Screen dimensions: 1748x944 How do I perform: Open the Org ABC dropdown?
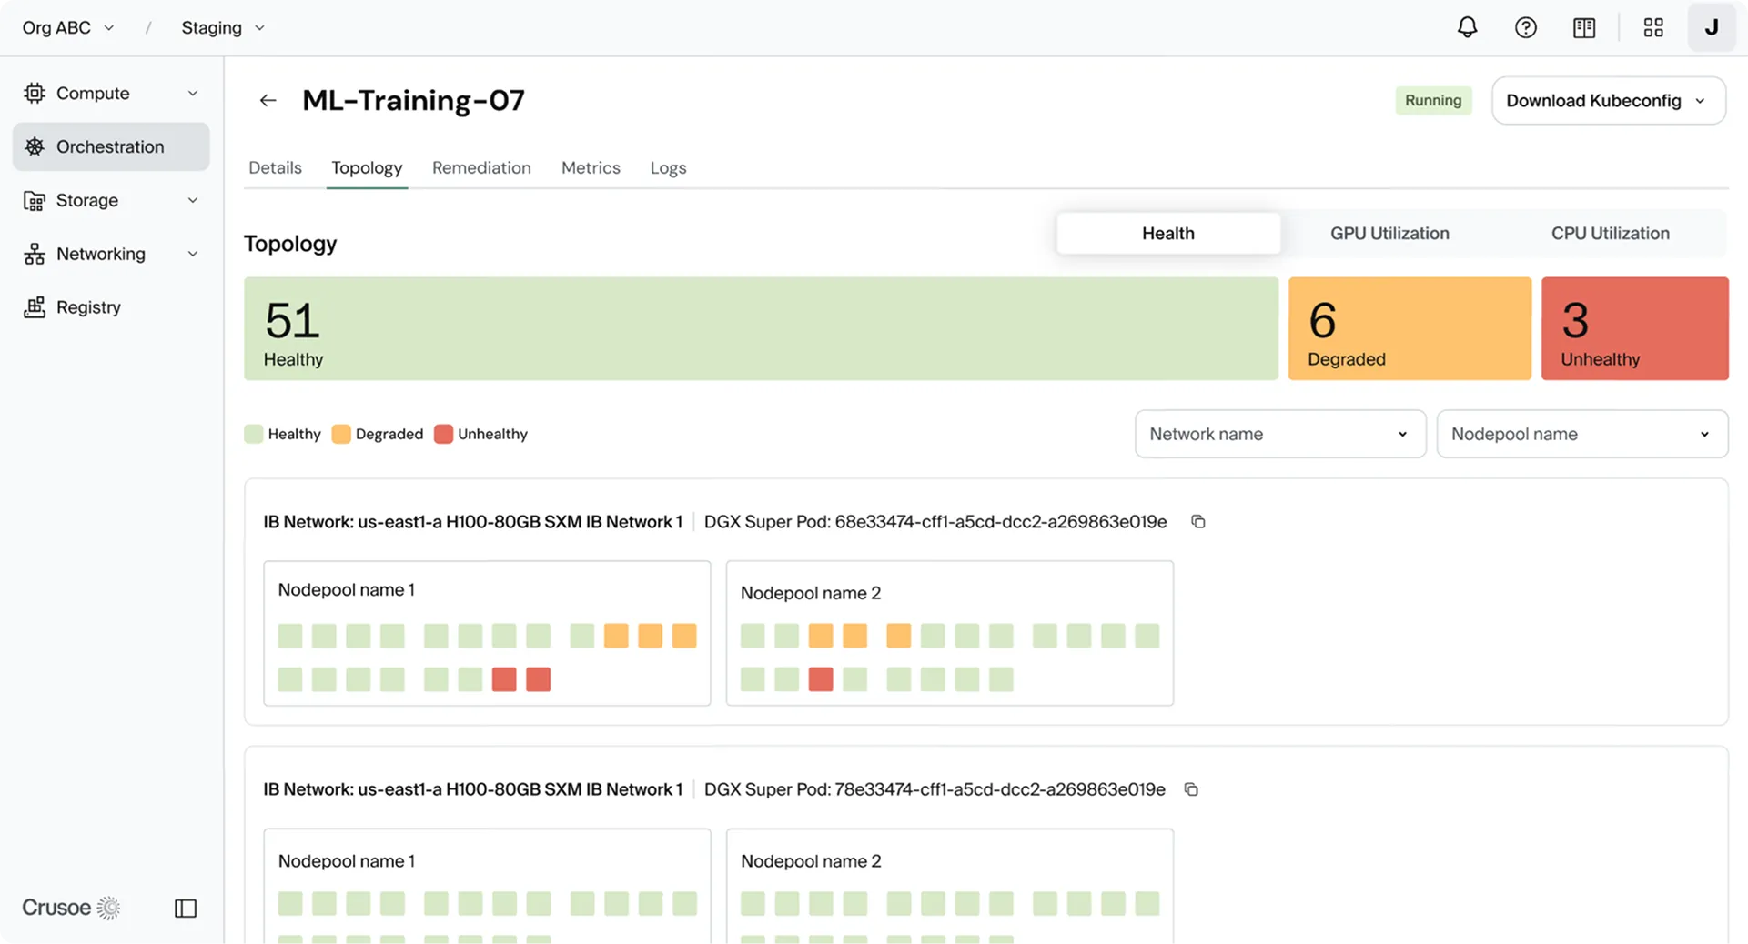(x=68, y=27)
